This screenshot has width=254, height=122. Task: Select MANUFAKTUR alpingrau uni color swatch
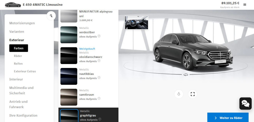pos(69,16)
